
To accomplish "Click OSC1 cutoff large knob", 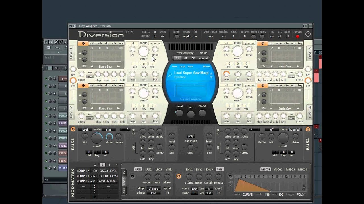I will (144, 52).
